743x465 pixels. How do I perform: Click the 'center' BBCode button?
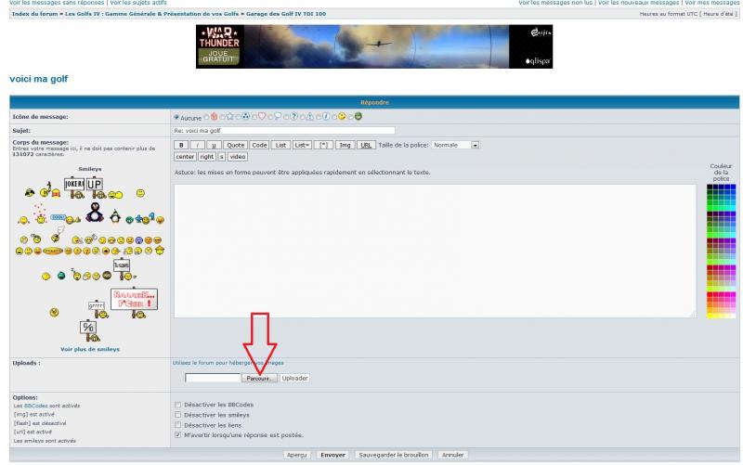(185, 157)
